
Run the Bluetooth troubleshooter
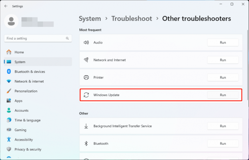(x=223, y=143)
